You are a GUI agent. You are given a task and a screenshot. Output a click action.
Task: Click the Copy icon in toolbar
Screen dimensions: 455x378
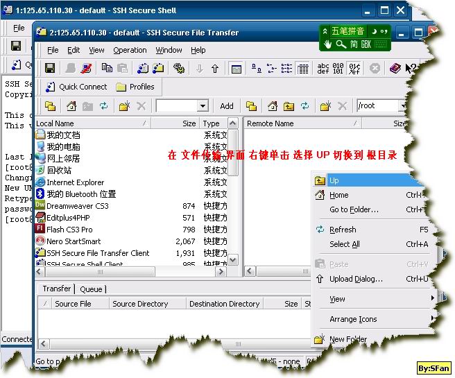[107, 68]
